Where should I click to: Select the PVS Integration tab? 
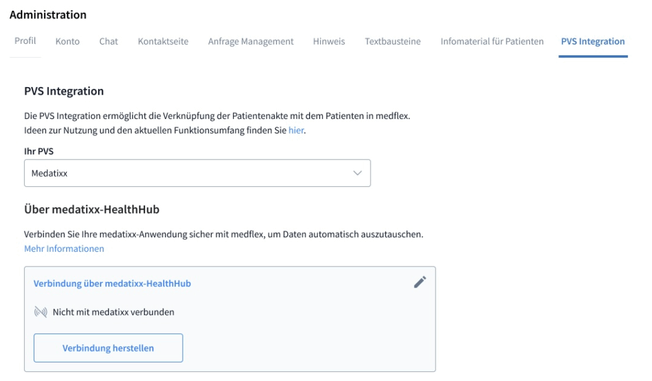coord(592,40)
